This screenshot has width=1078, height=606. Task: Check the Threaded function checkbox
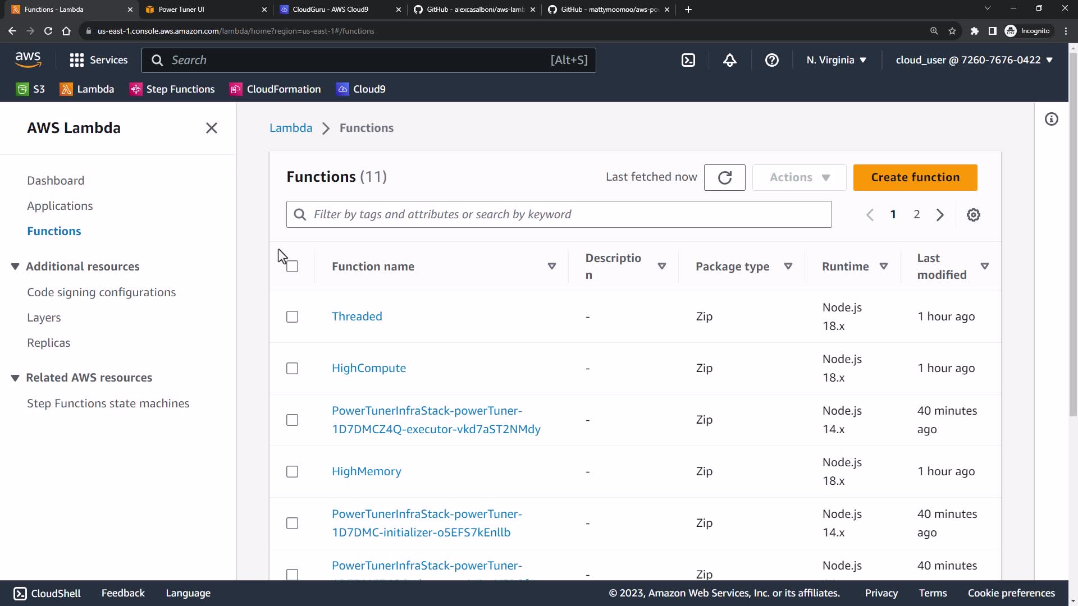pyautogui.click(x=292, y=317)
